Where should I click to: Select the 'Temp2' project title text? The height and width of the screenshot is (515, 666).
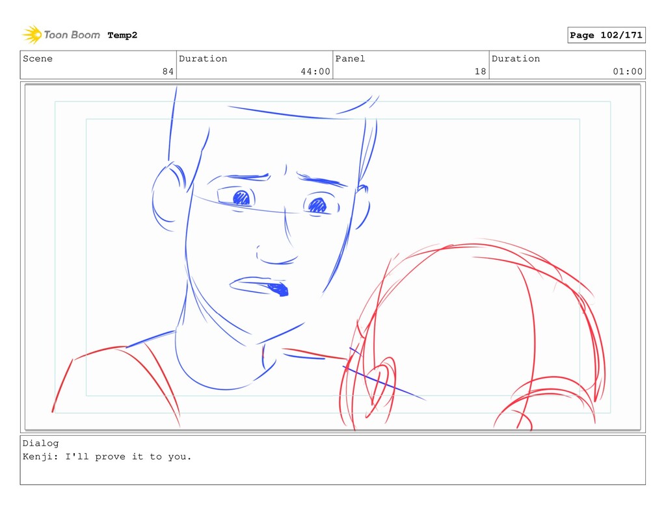point(122,35)
